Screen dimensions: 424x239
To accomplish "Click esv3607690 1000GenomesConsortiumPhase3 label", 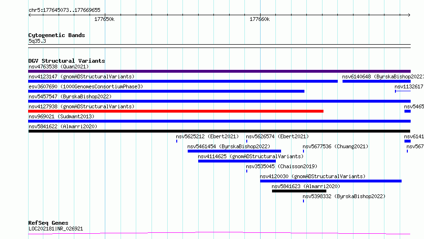I will [x=86, y=86].
